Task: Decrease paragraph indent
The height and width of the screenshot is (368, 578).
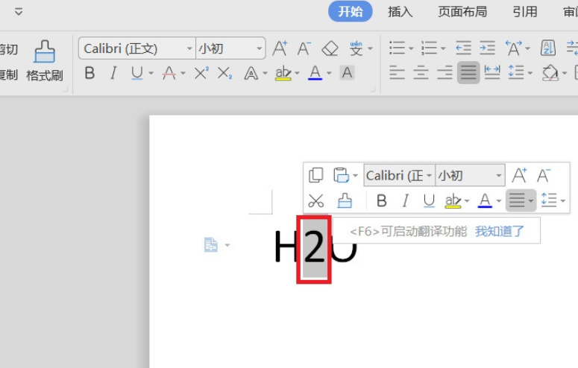Action: (463, 48)
